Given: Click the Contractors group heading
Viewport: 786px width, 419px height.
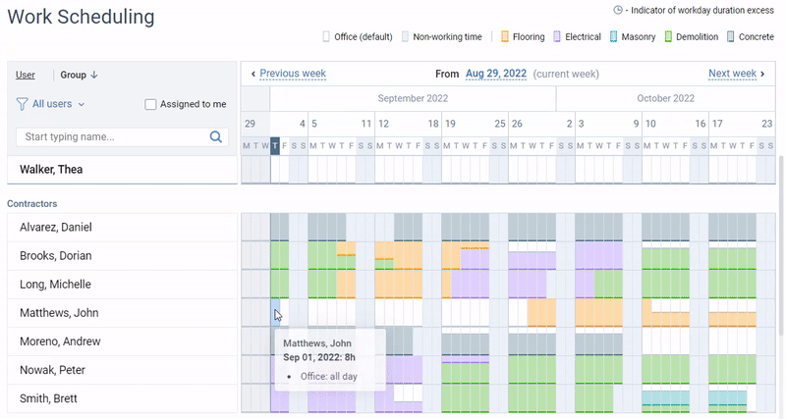Looking at the screenshot, I should point(32,204).
